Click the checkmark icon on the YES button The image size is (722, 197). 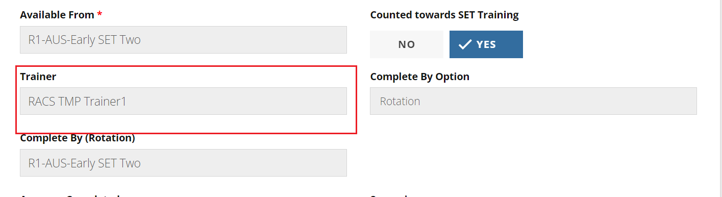tap(464, 44)
